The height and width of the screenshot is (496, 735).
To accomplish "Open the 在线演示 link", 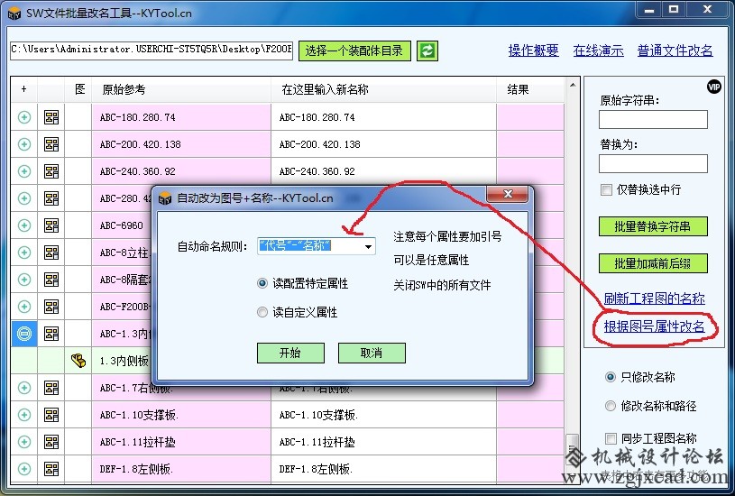I will (x=598, y=51).
